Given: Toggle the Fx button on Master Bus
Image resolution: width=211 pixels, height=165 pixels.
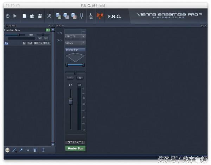Looking at the screenshot, I should [x=24, y=43].
